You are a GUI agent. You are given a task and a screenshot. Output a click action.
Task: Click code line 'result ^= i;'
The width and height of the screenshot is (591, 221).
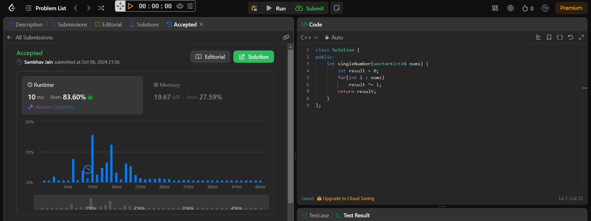365,85
